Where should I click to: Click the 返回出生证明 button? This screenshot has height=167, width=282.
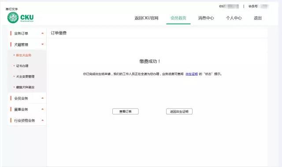179,111
